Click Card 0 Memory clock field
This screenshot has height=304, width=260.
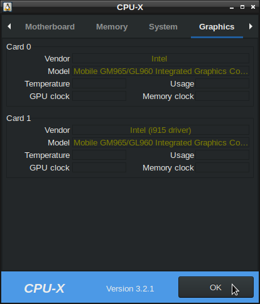coord(222,97)
